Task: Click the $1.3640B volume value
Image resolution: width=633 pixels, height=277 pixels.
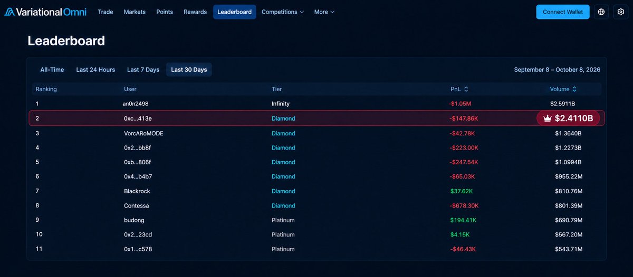Action: [x=568, y=133]
